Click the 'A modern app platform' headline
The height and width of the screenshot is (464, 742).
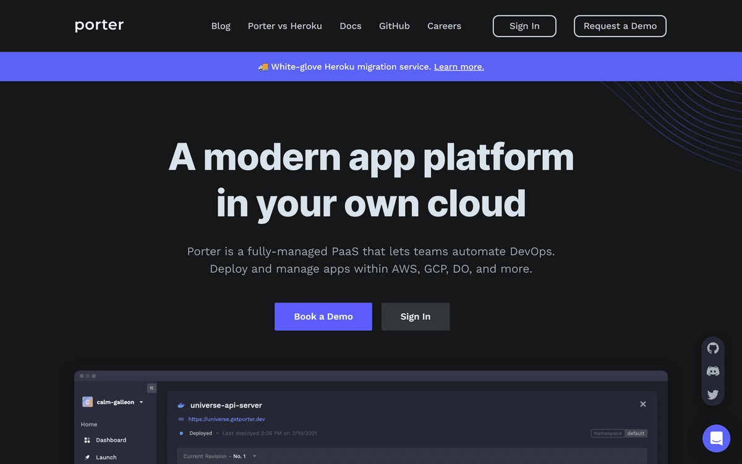371,157
